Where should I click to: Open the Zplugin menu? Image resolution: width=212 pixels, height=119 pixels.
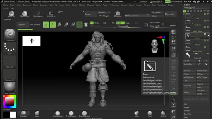point(171,5)
